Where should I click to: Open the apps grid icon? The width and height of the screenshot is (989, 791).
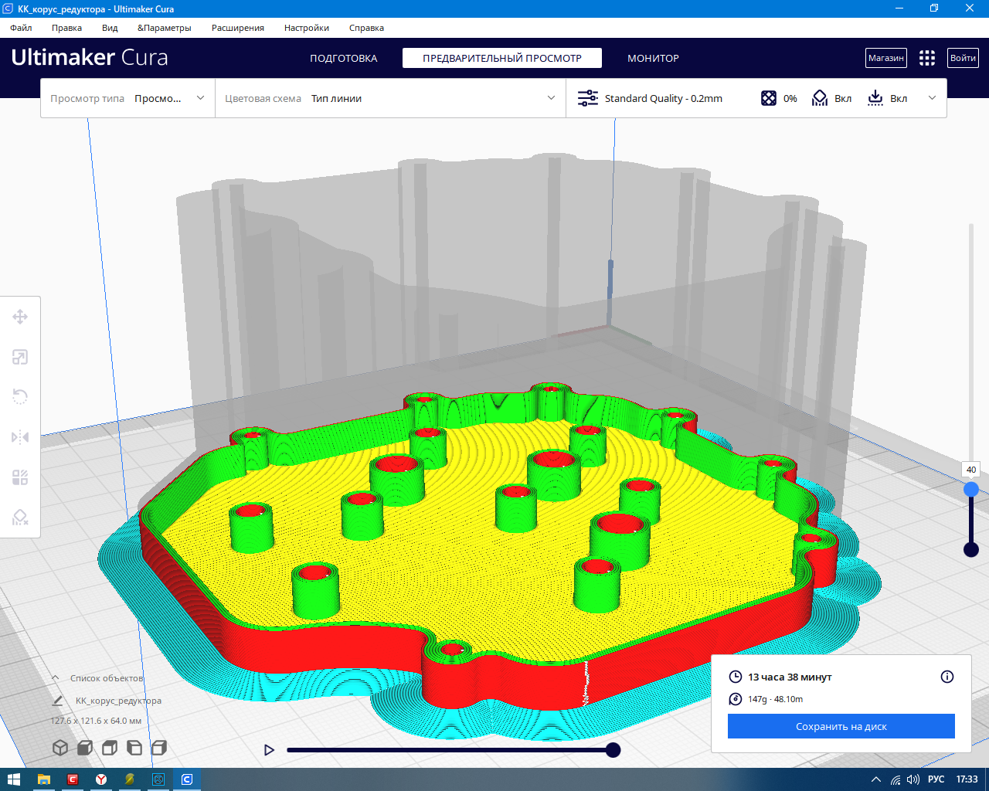[927, 58]
